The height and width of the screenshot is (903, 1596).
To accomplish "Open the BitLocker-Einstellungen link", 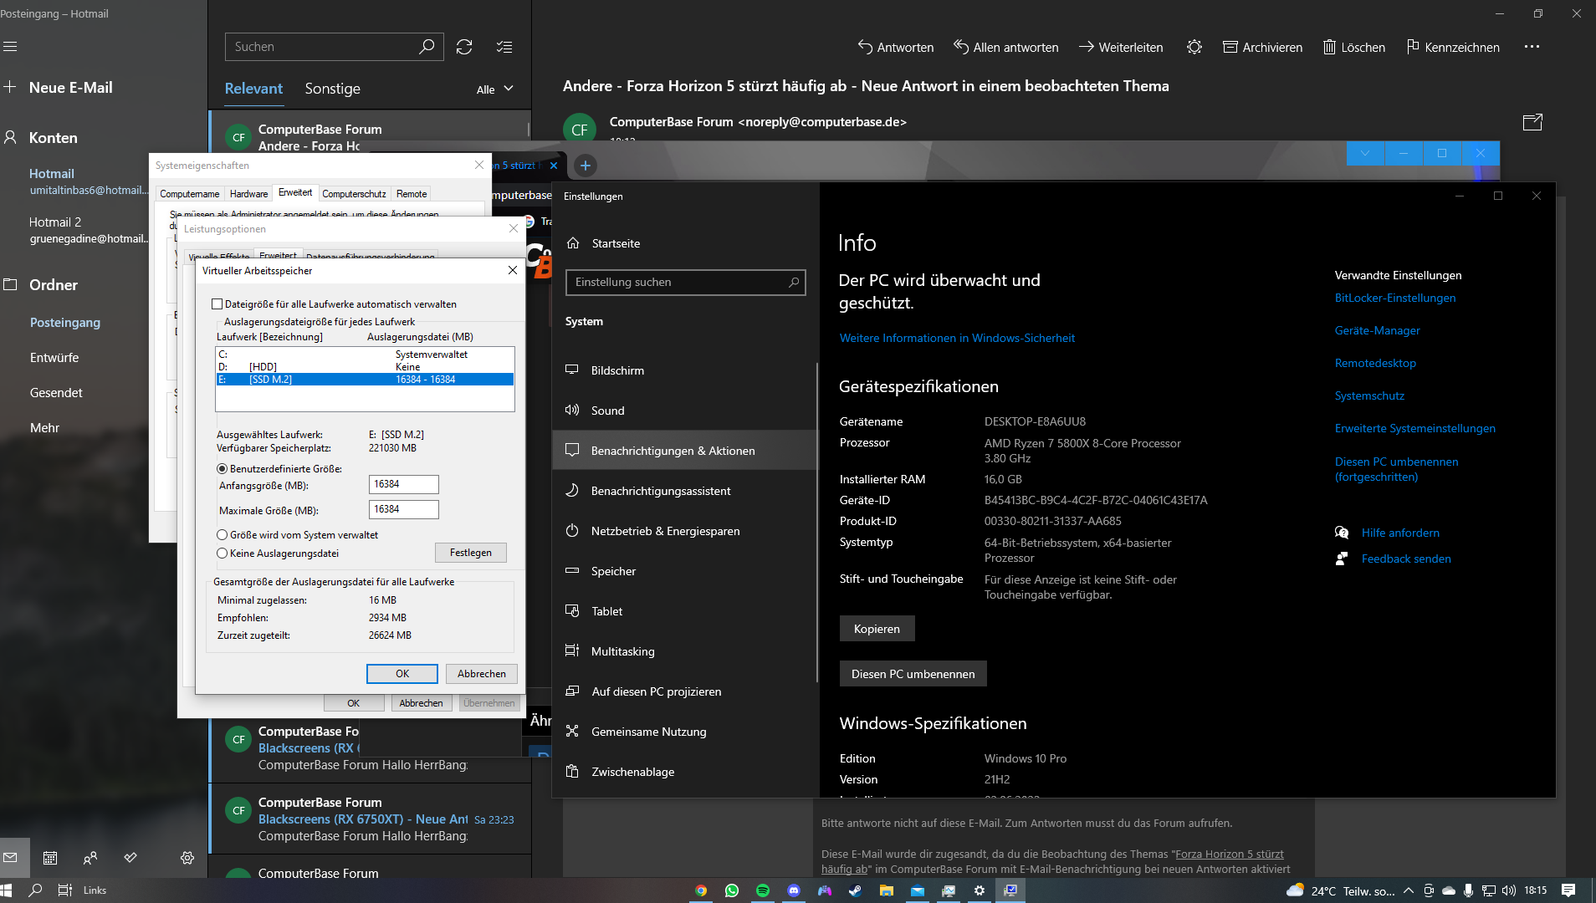I will point(1394,298).
